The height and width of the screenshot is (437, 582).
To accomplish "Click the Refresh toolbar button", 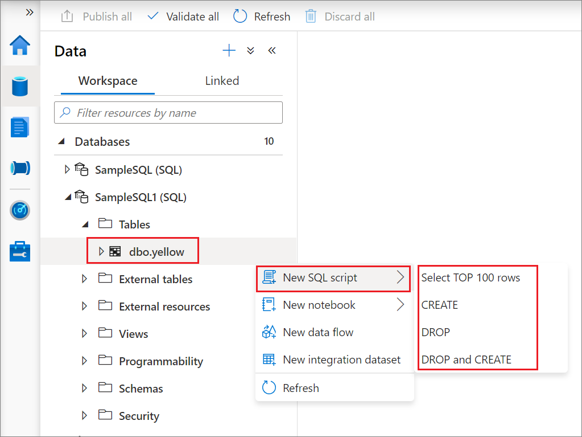I will (262, 17).
